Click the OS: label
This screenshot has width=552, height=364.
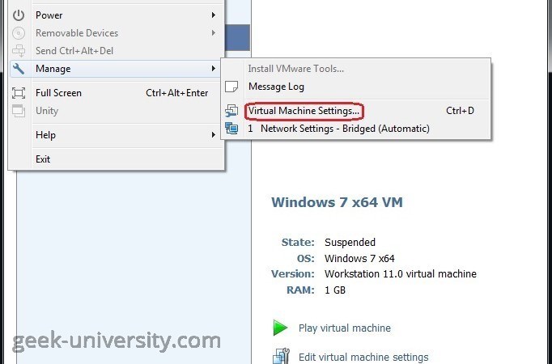tap(306, 259)
